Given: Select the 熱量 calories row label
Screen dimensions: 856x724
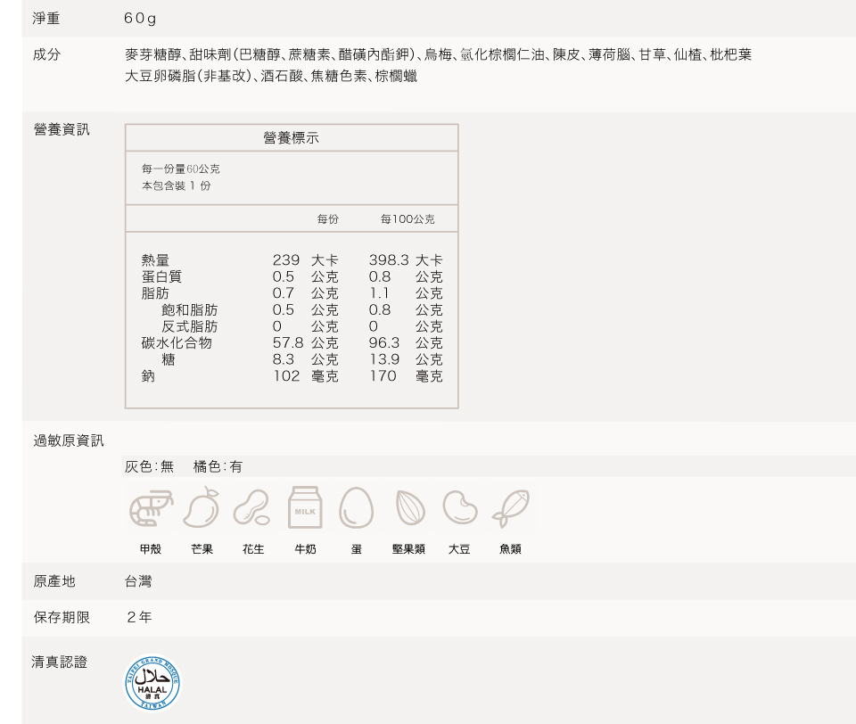Looking at the screenshot, I should click(x=155, y=260).
